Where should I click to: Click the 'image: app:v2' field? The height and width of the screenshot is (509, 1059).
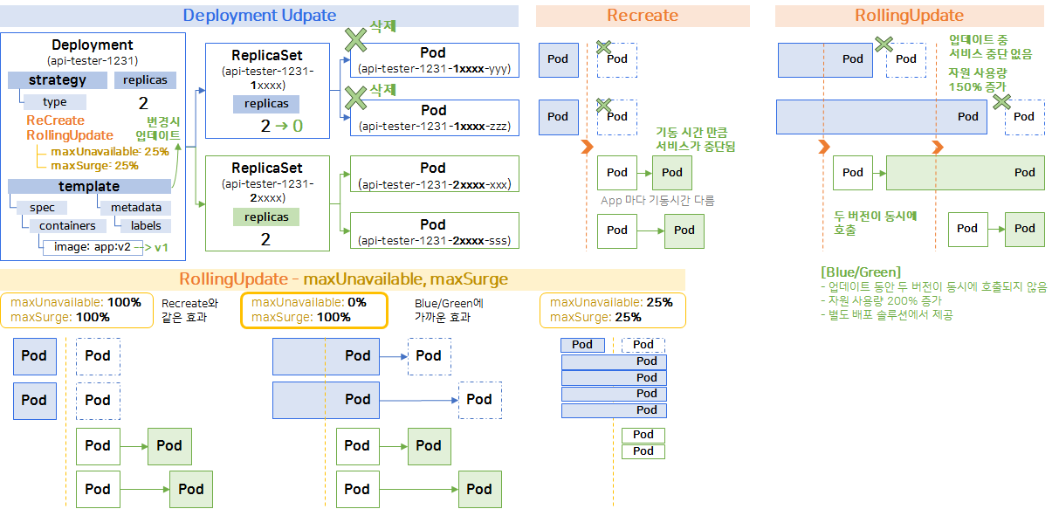tap(93, 246)
